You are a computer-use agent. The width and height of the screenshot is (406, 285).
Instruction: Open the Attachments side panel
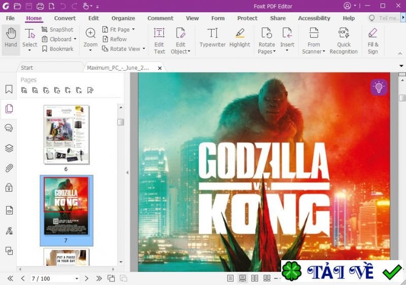pos(9,168)
